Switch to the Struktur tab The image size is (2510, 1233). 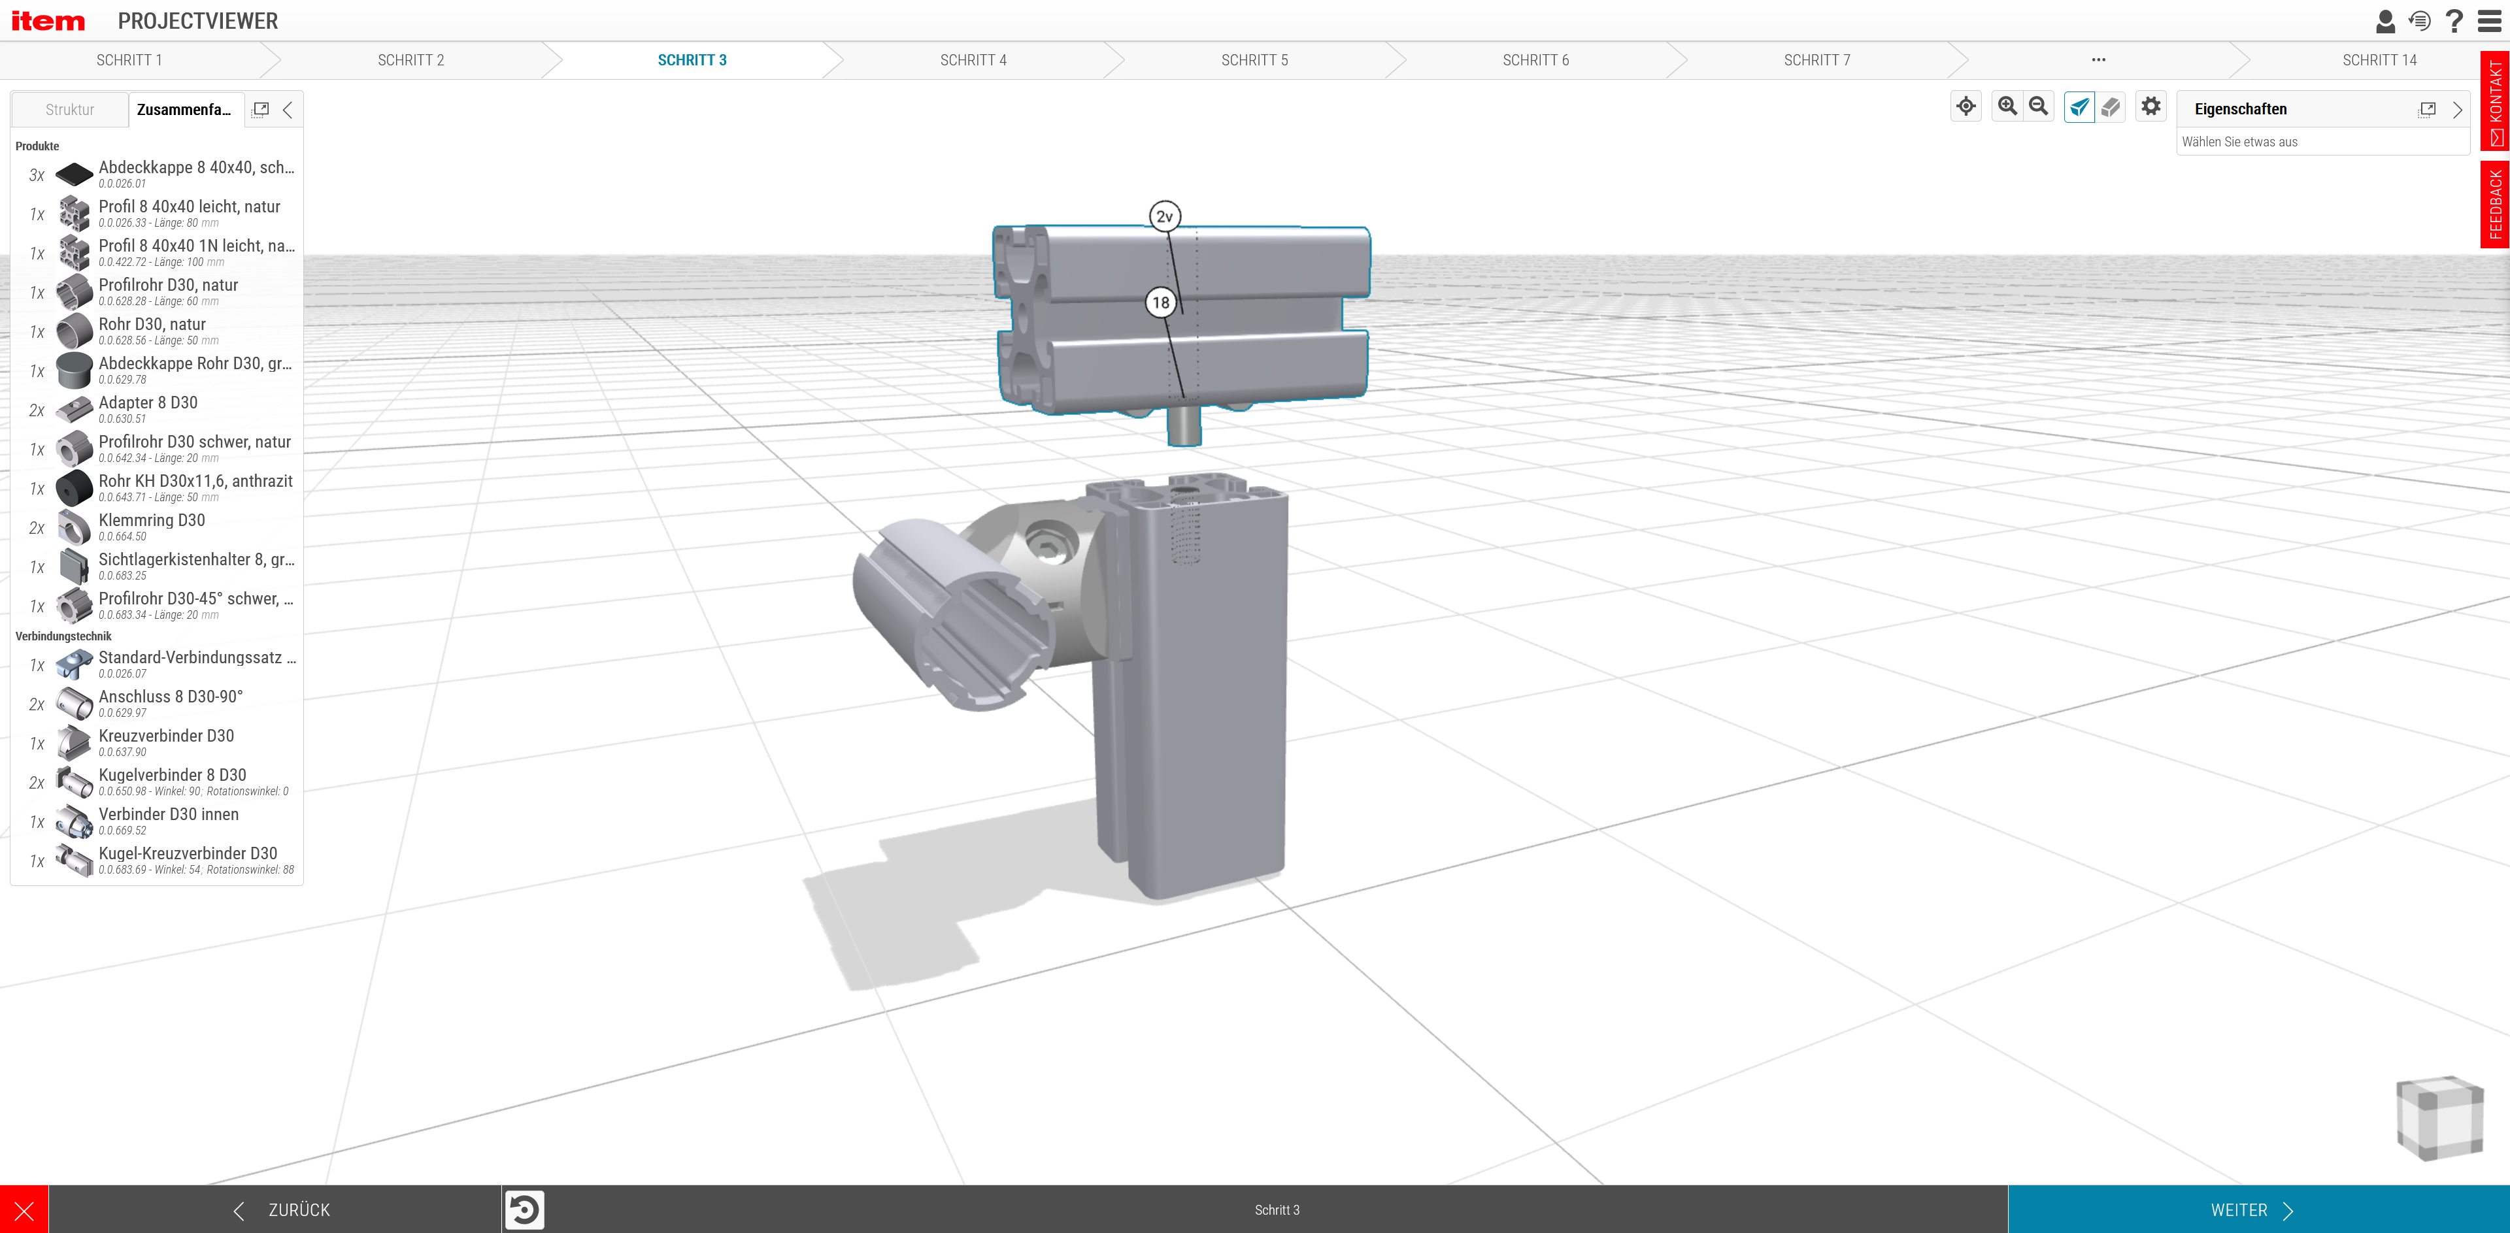point(70,109)
